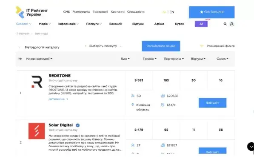254x157 pixels.
Task: Open the Solar Digital company title
Action: (x=60, y=125)
